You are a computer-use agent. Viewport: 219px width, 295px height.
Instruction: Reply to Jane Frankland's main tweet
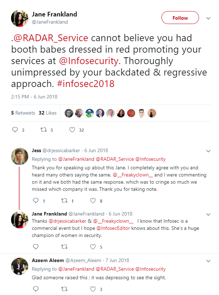15,130
